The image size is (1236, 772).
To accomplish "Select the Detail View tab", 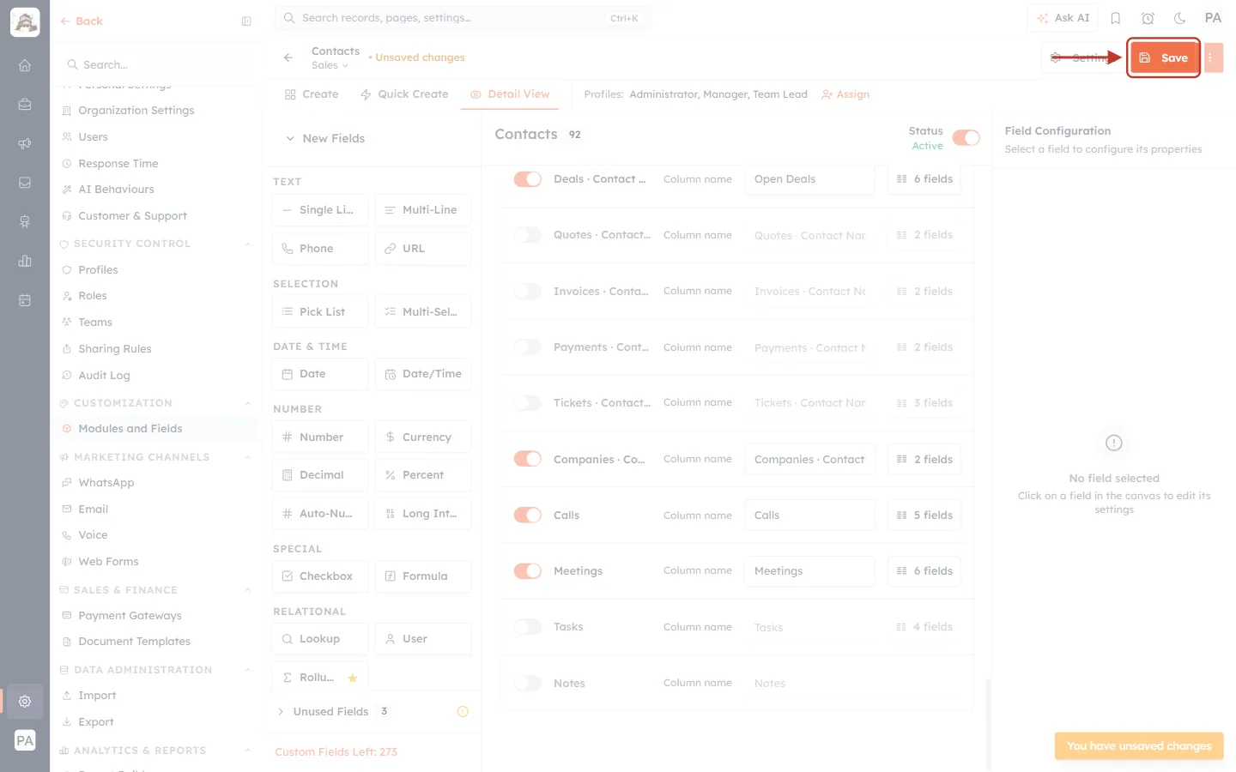I will (510, 94).
